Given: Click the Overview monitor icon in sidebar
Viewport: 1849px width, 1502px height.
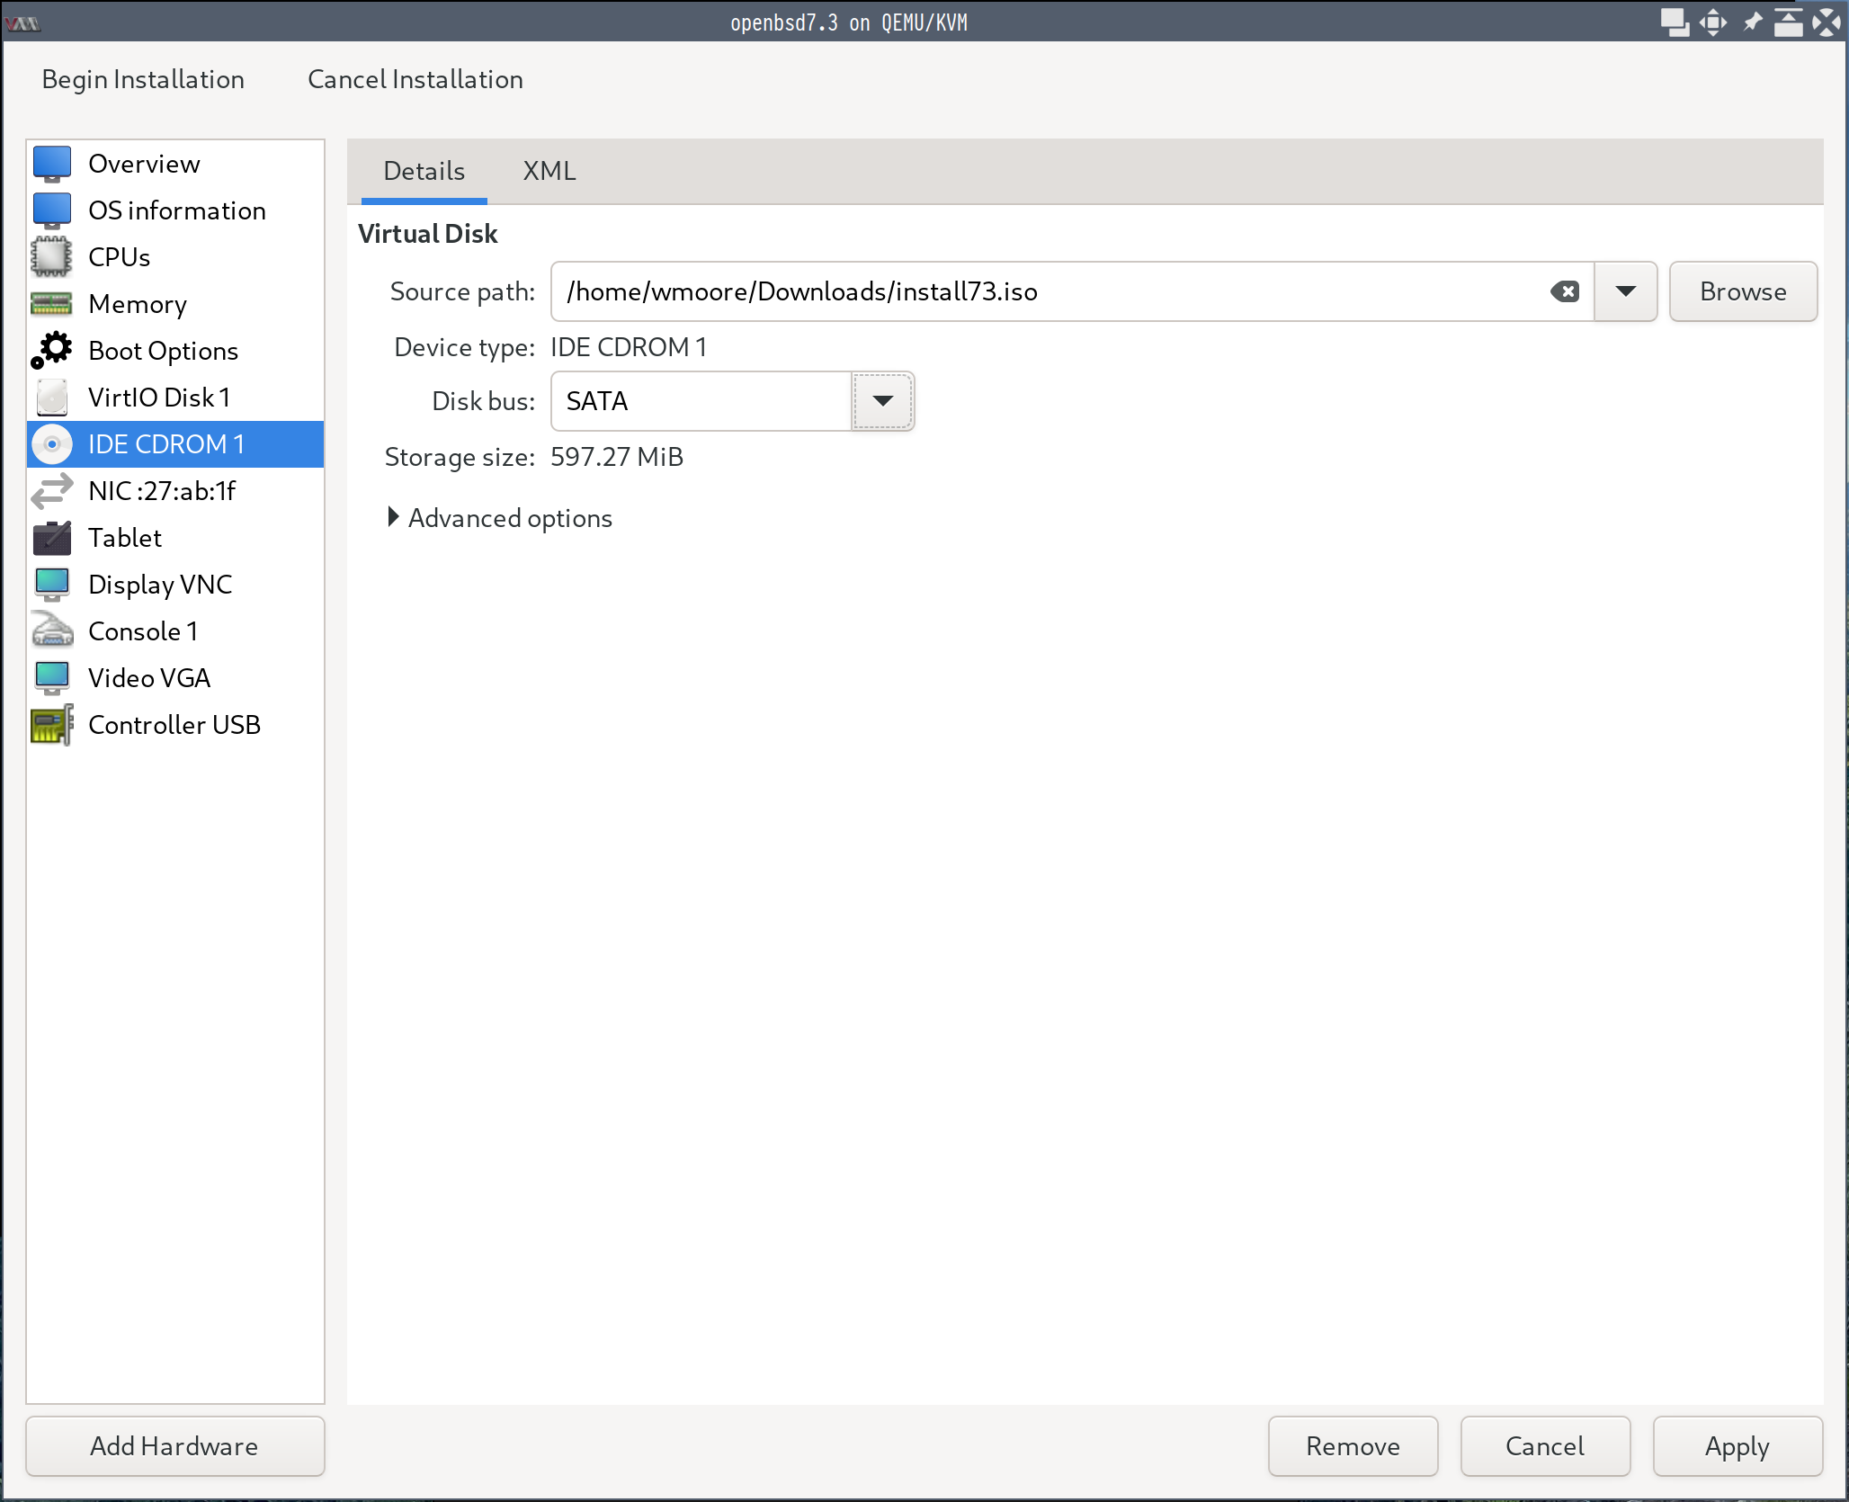Looking at the screenshot, I should click(x=52, y=164).
